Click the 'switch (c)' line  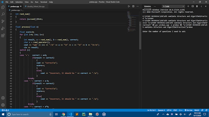tap(25, 50)
